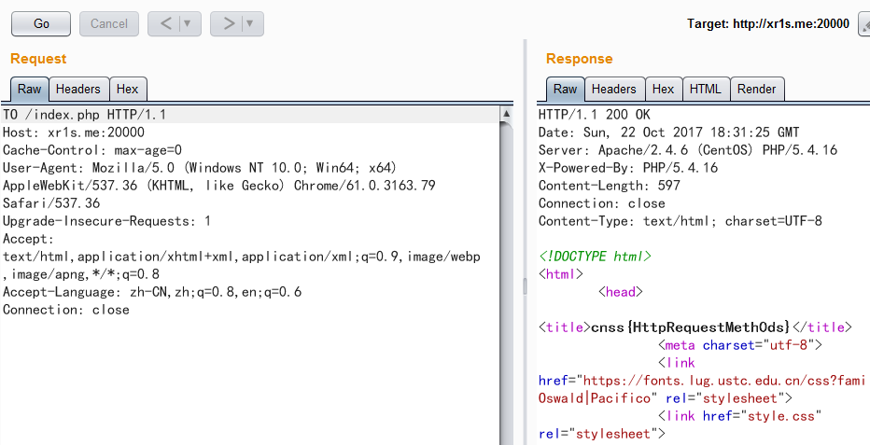Open the back history dropdown arrow
This screenshot has height=445, width=870.
pyautogui.click(x=188, y=23)
